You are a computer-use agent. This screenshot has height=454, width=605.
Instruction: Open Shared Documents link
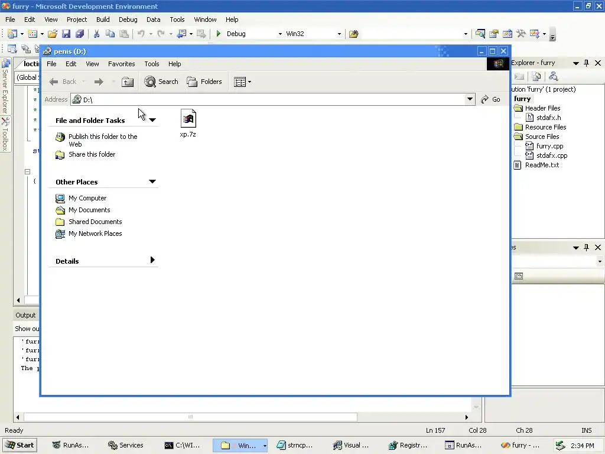click(95, 222)
